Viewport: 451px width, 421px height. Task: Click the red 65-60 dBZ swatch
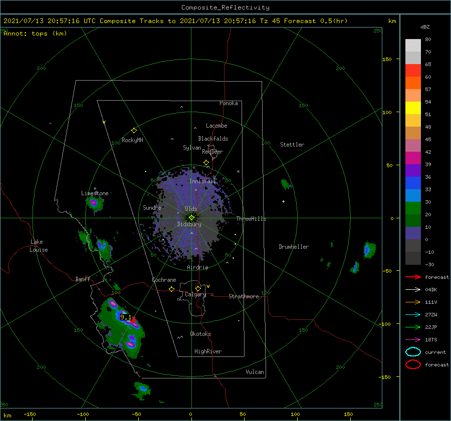click(413, 71)
